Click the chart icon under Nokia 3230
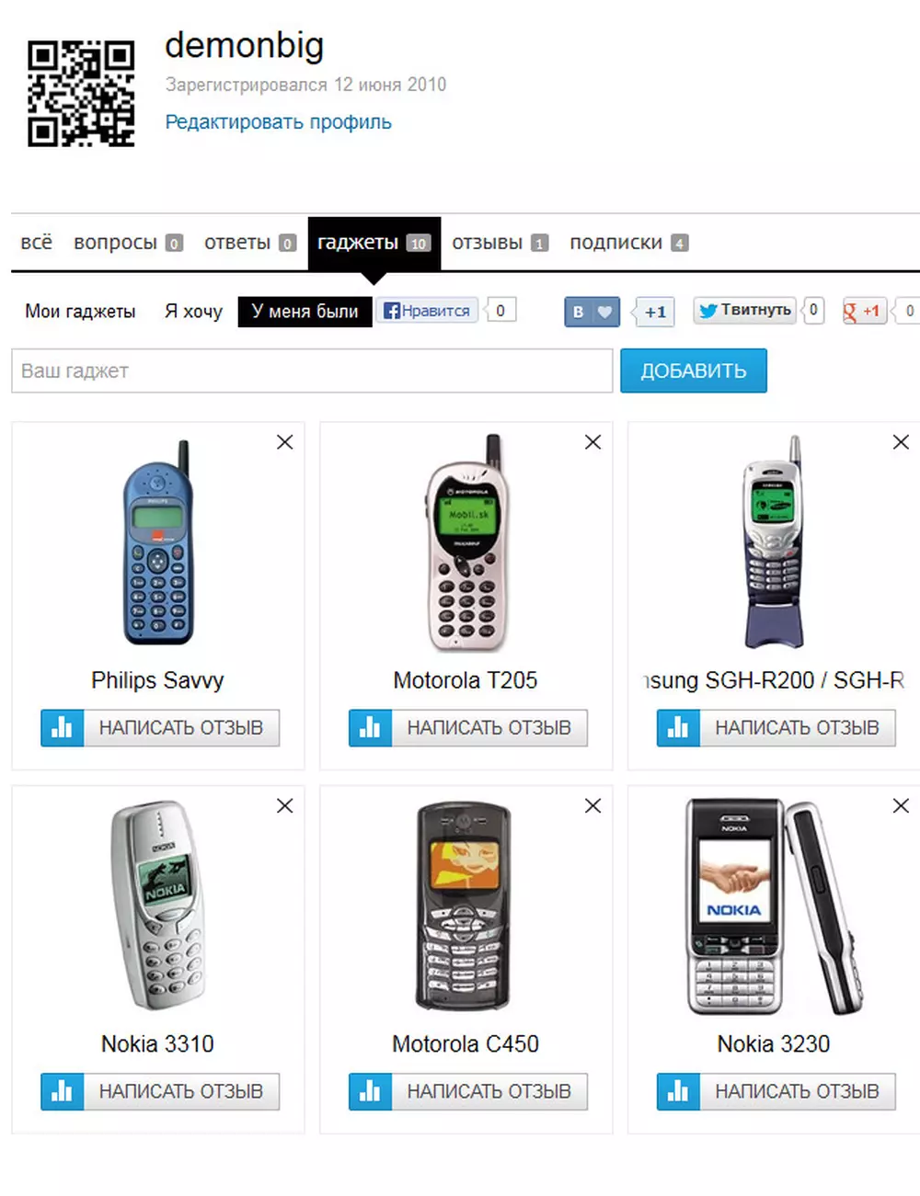This screenshot has height=1196, width=920. pyautogui.click(x=679, y=1092)
